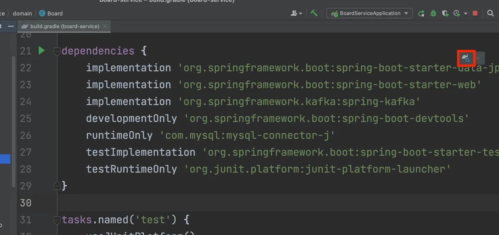
Task: Stop the running application red square
Action: tap(475, 13)
